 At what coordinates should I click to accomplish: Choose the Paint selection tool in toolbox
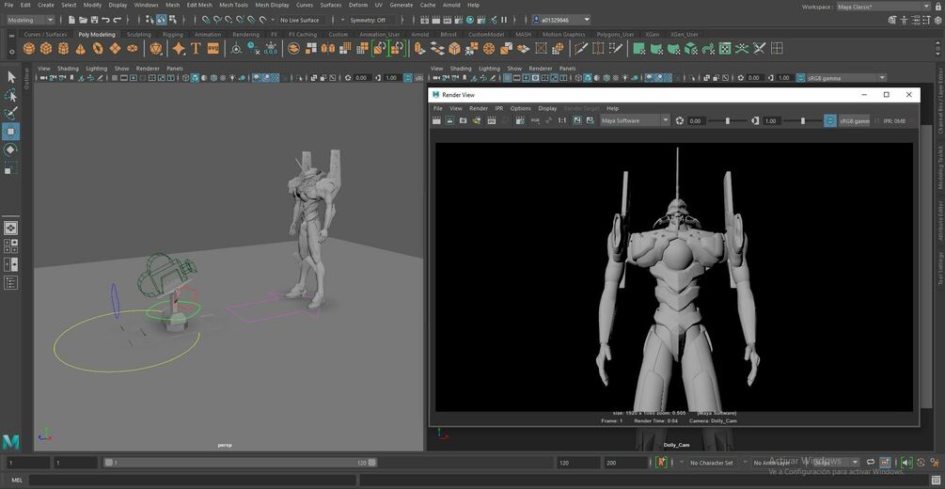11,114
